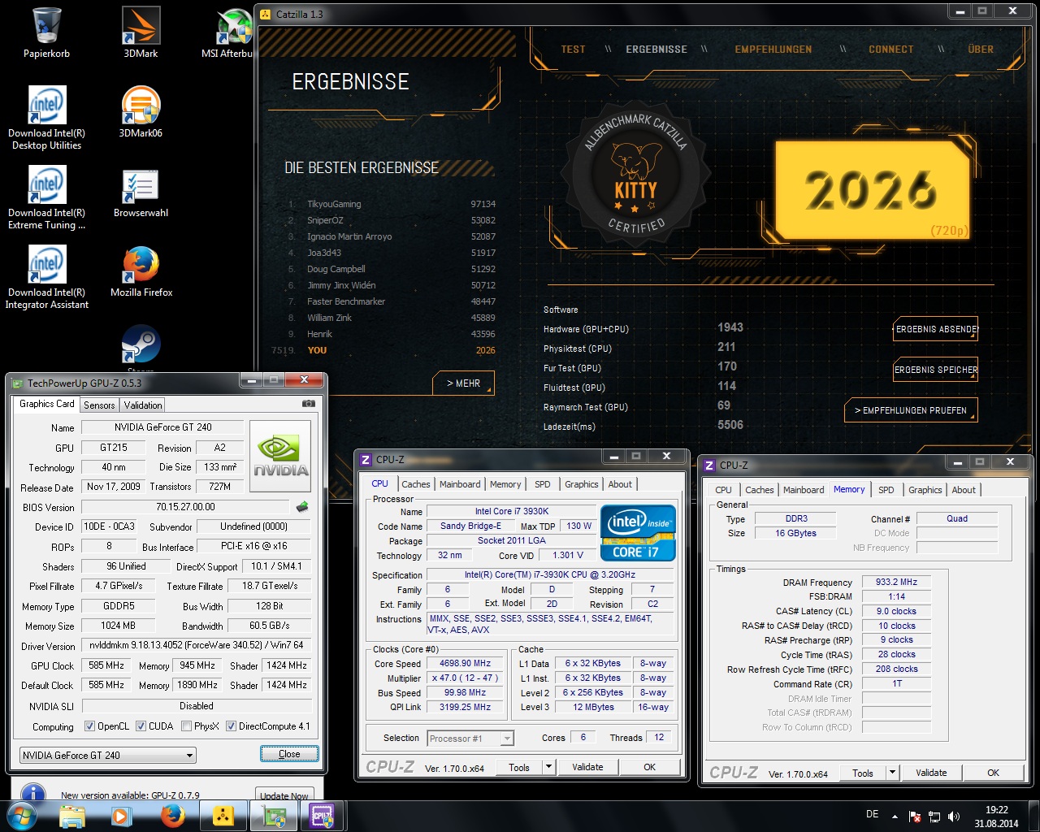Show hidden tray icons arrow
Viewport: 1040px width, 832px height.
[x=895, y=817]
